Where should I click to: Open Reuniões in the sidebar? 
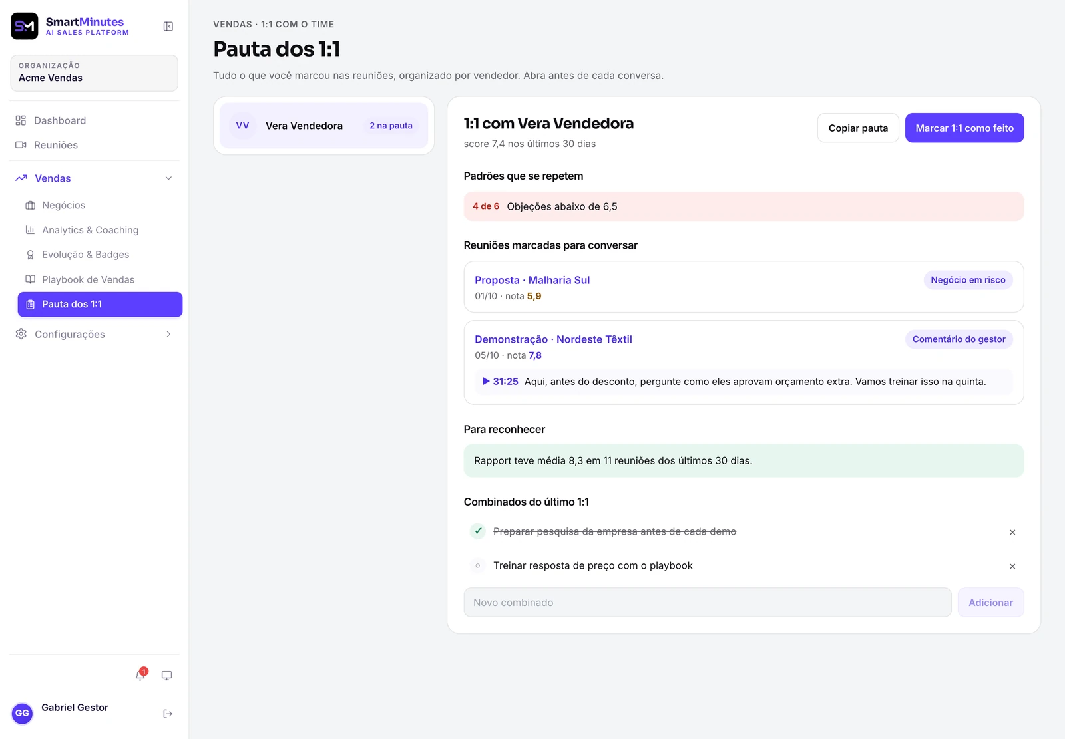click(95, 145)
